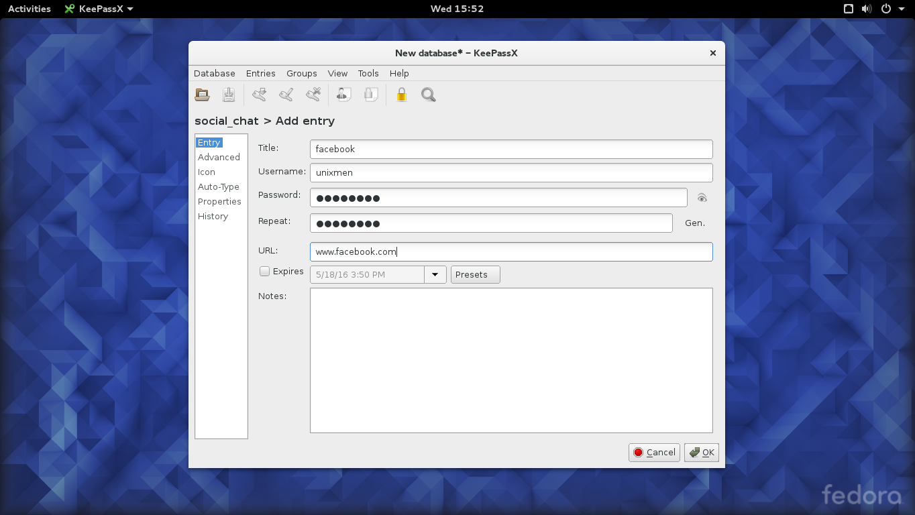
Task: Open the expiry date dropdown arrow
Action: pos(435,275)
